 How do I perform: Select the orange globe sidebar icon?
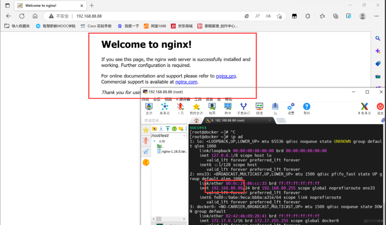(x=146, y=162)
